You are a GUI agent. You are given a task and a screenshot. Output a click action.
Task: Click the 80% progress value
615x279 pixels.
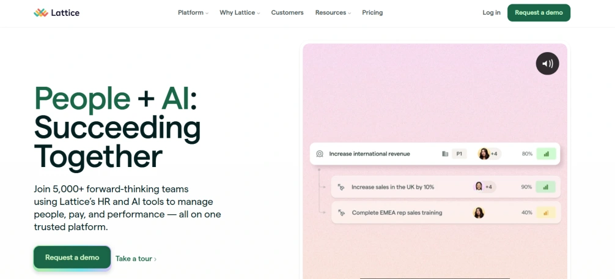527,154
